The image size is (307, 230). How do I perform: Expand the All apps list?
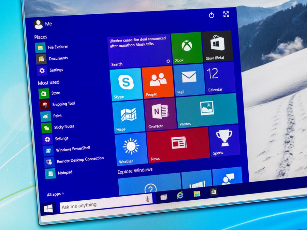pyautogui.click(x=55, y=194)
